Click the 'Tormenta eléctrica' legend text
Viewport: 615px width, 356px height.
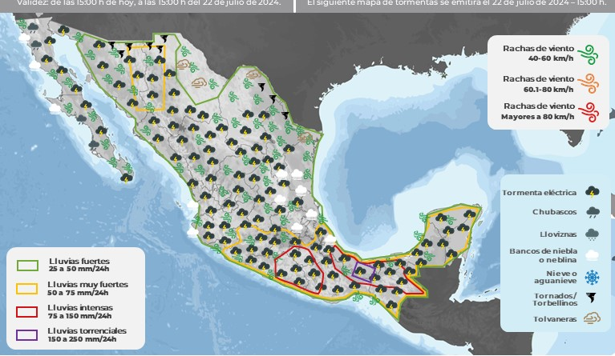point(538,192)
